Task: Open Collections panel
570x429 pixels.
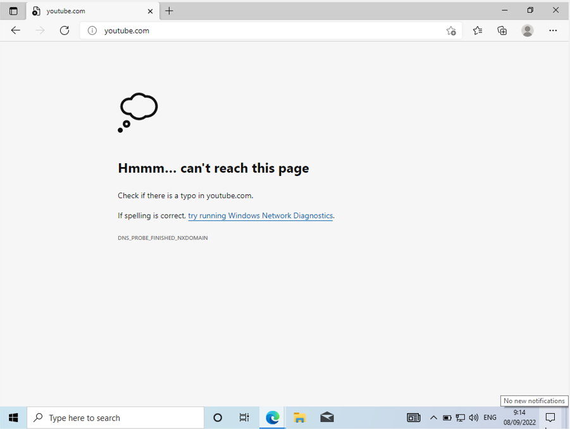Action: click(502, 30)
